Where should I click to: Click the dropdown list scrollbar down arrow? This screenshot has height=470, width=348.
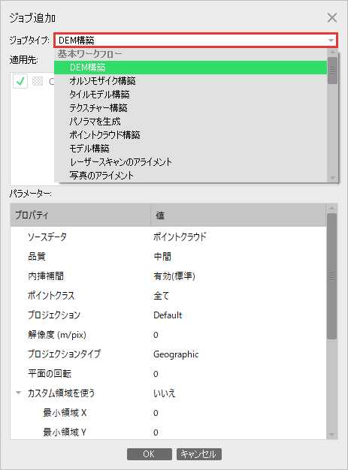332,177
